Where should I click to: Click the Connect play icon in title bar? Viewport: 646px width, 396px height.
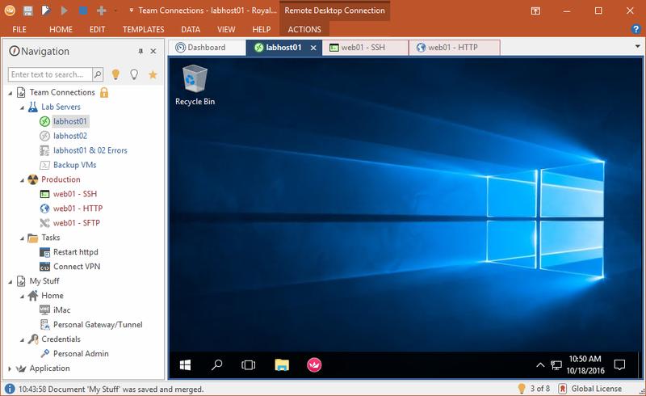64,11
